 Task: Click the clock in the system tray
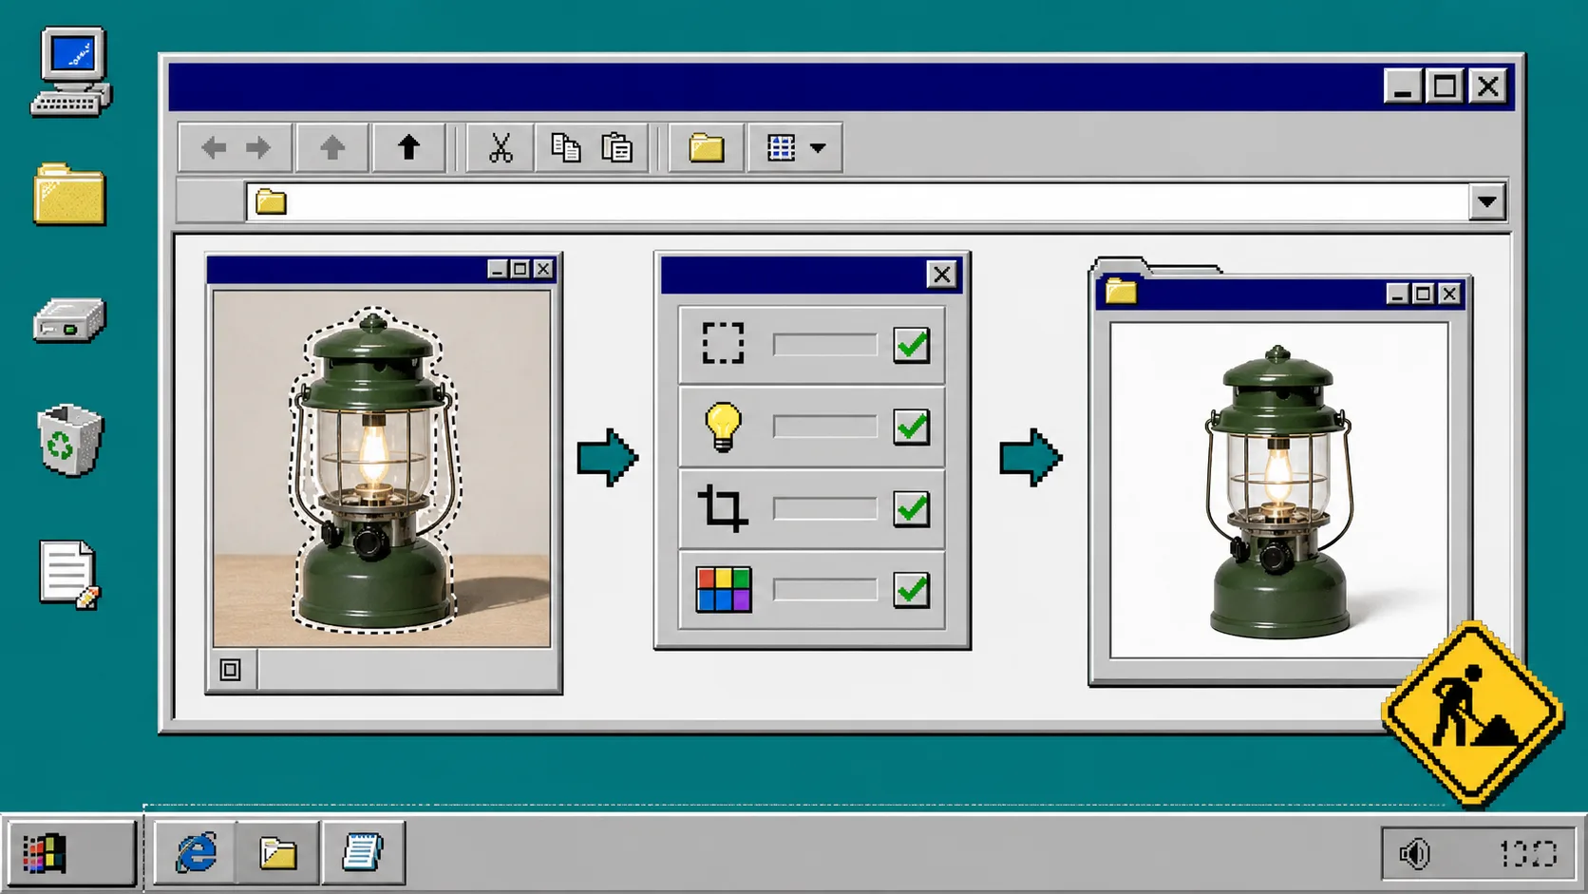pos(1528,854)
